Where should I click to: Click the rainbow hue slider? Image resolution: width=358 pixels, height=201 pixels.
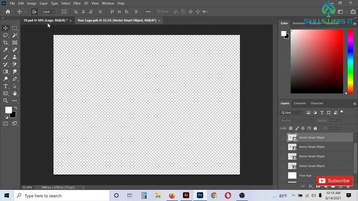tap(351, 61)
